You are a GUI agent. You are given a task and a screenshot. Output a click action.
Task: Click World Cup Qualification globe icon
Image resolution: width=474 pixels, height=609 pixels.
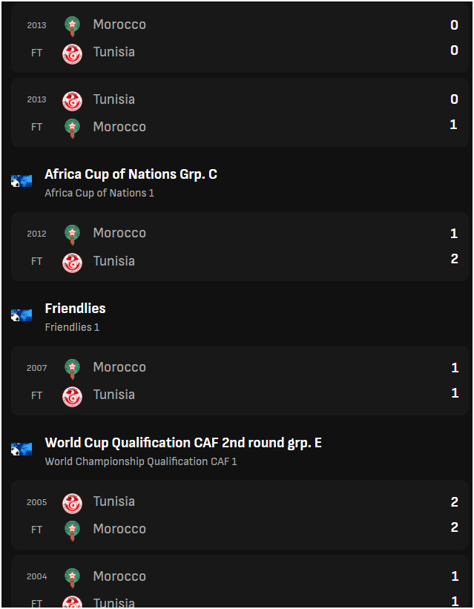[x=22, y=450]
